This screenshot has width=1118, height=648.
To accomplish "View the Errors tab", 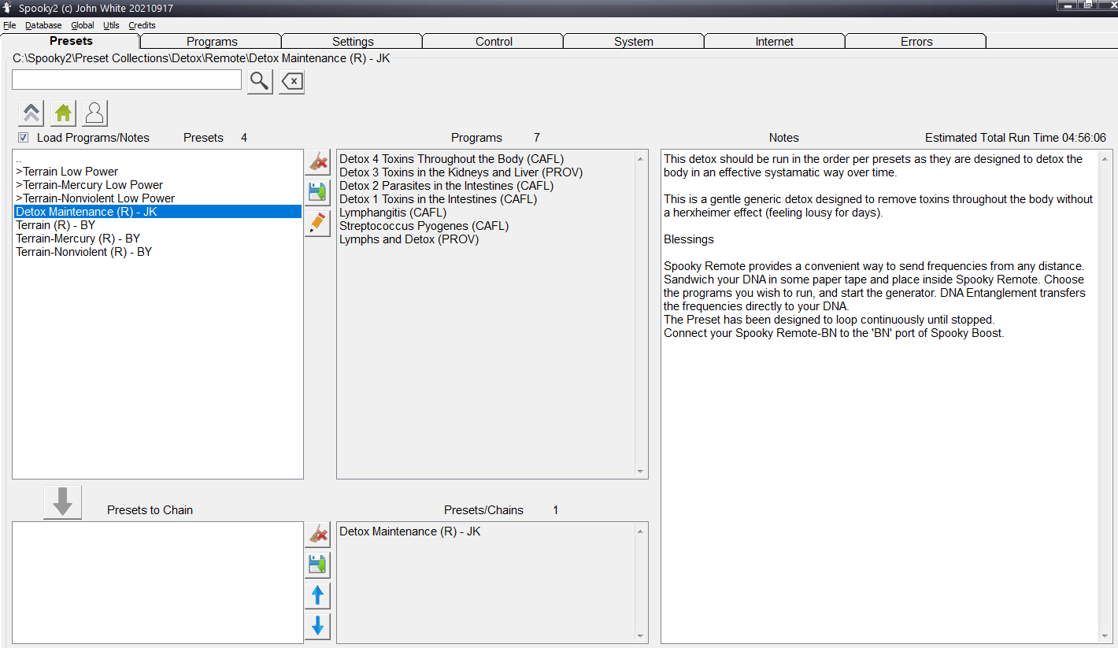I will click(916, 41).
